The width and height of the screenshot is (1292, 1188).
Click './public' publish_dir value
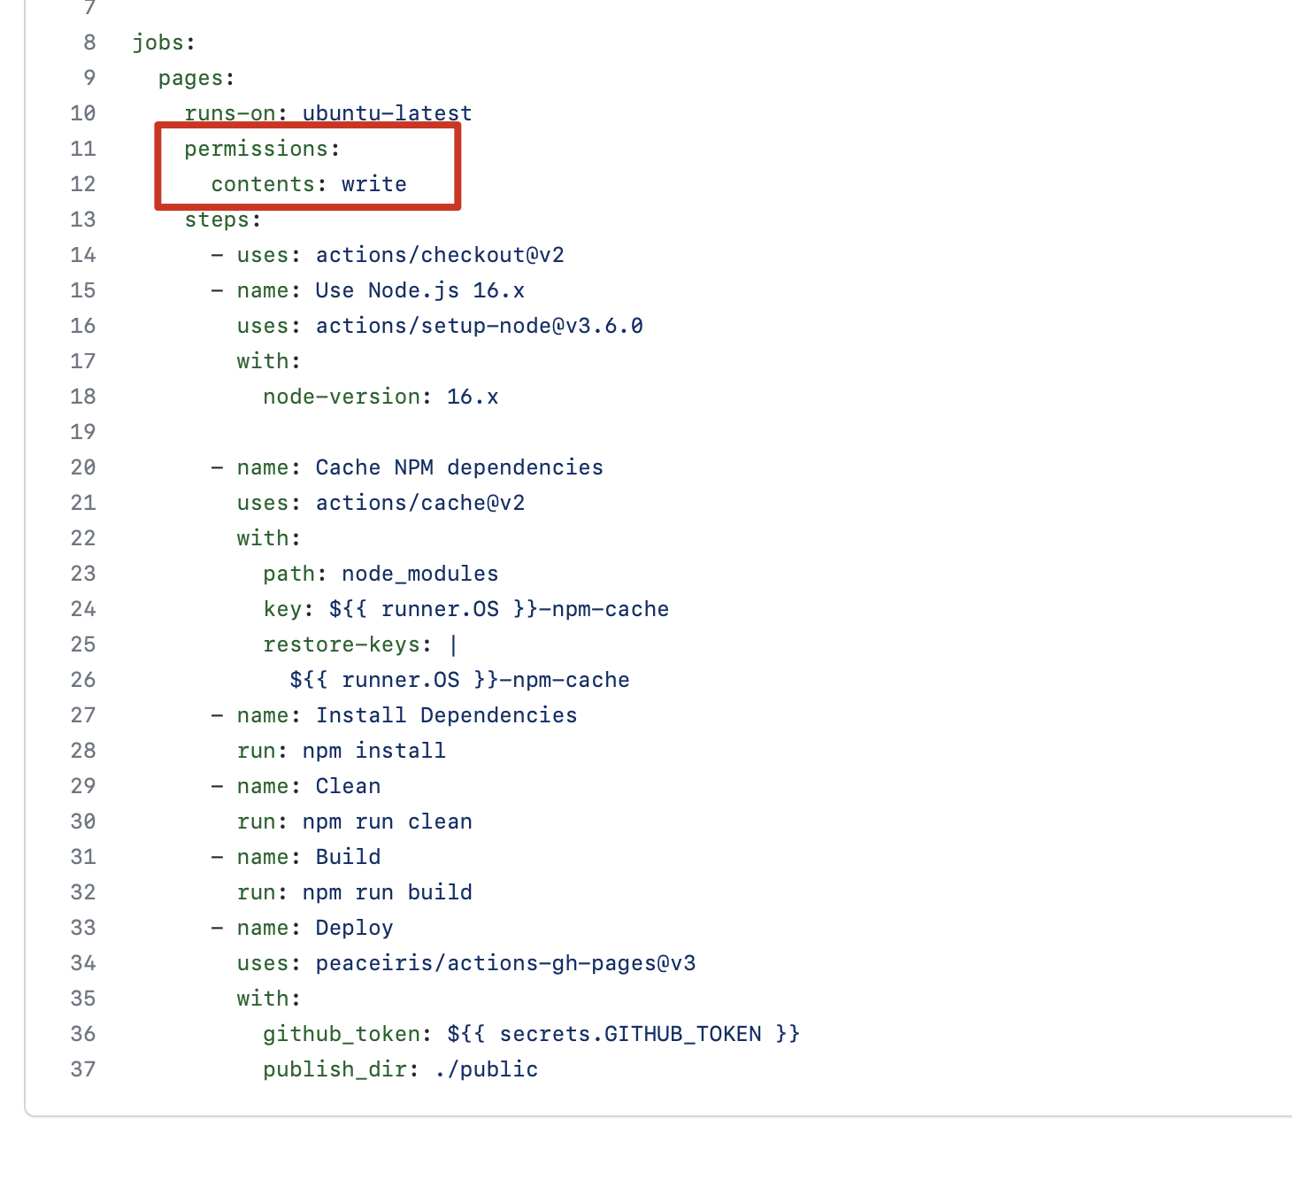[x=486, y=1069]
